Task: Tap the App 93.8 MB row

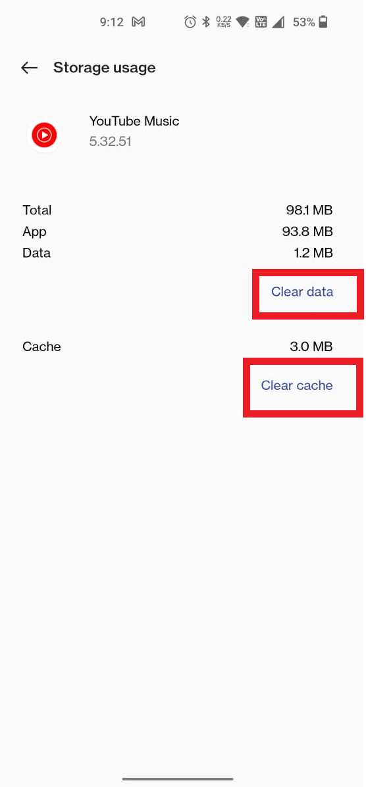Action: point(178,231)
